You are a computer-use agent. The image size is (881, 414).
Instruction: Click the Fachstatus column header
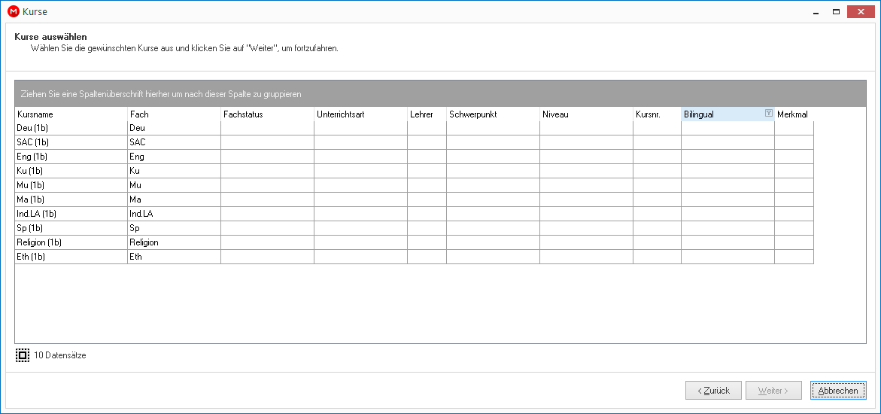coord(267,114)
